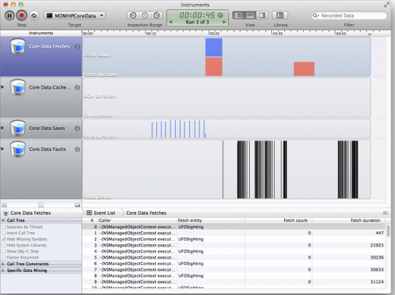The width and height of the screenshot is (395, 295).
Task: Click the Event List grid icon
Action: 89,212
